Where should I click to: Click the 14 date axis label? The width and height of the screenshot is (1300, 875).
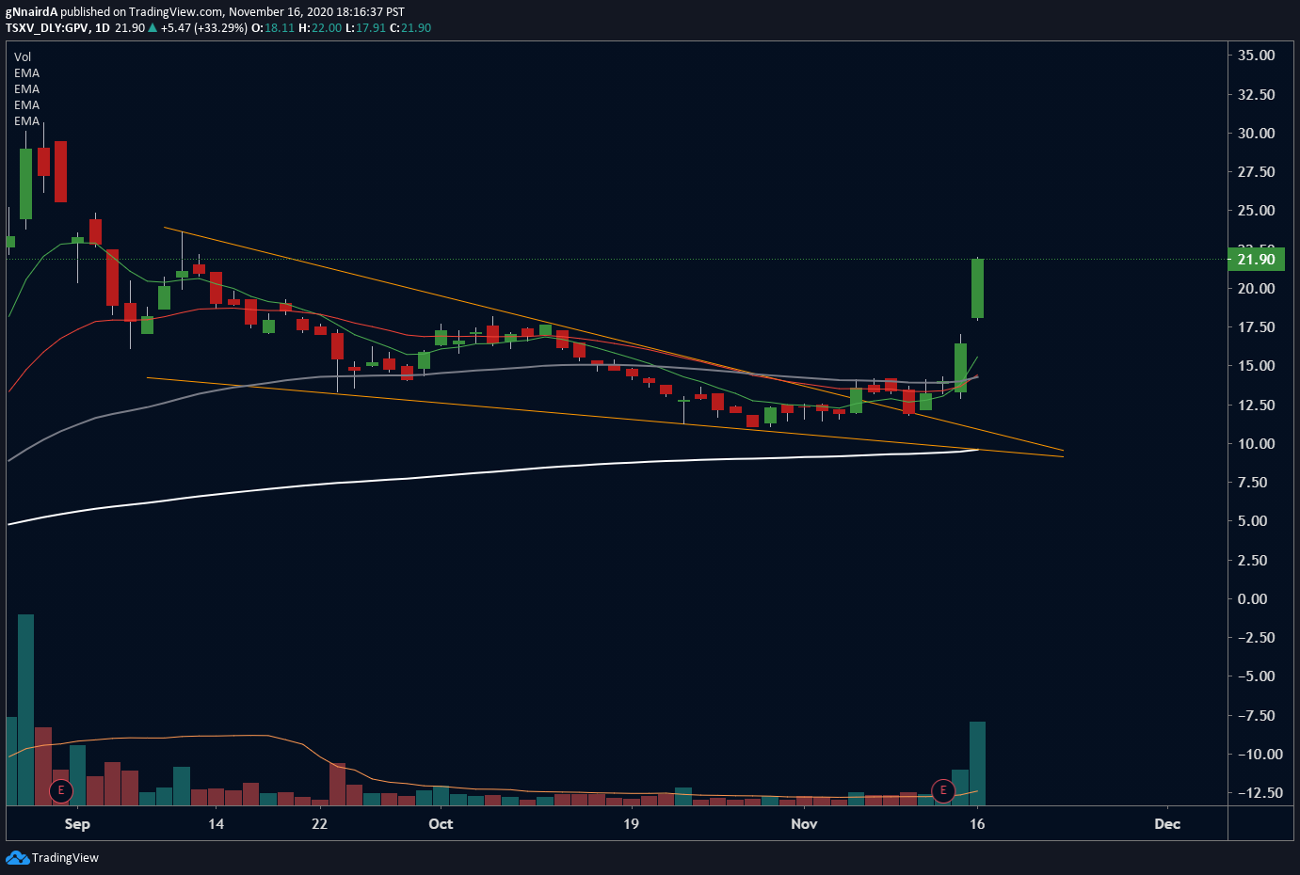(217, 824)
